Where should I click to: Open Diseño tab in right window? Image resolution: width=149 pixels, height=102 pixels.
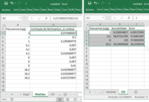[113, 9]
